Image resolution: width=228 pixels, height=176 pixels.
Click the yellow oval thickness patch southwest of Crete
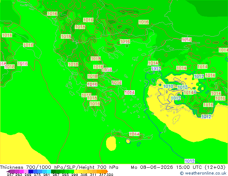point(111,143)
